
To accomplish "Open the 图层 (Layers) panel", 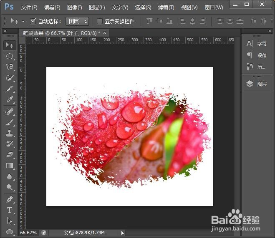I will click(x=257, y=84).
